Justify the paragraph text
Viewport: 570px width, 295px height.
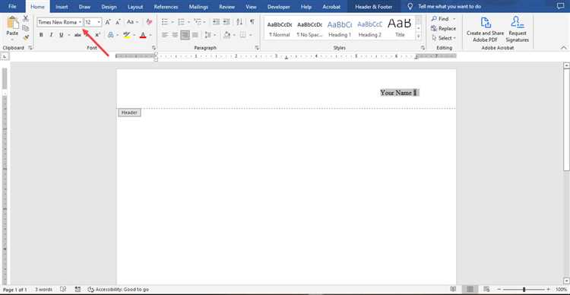pyautogui.click(x=195, y=35)
